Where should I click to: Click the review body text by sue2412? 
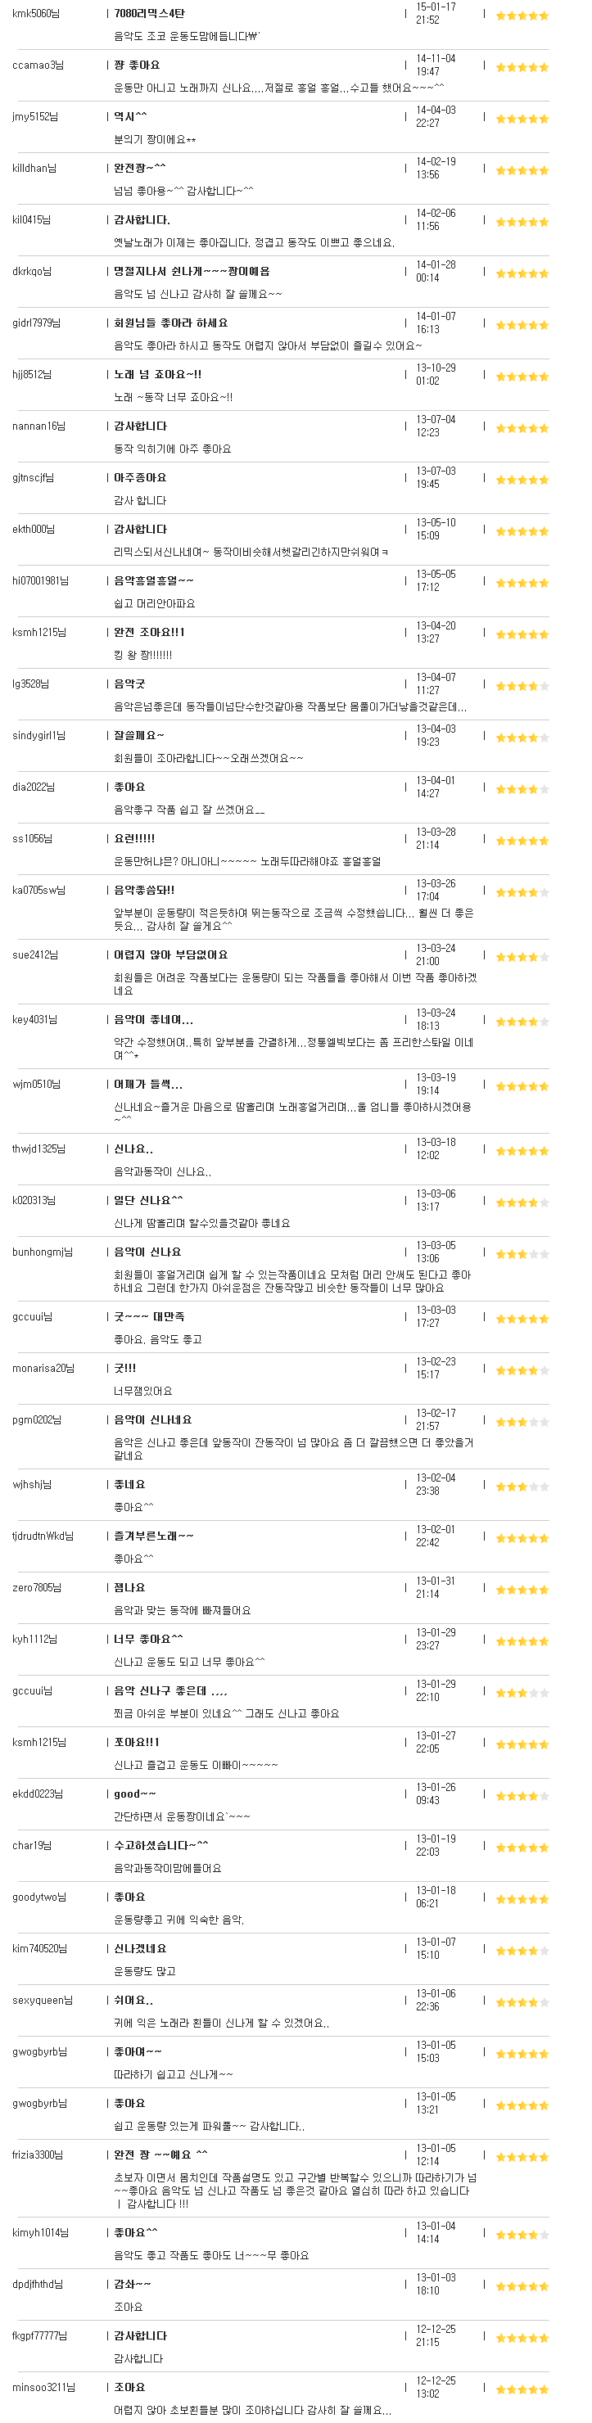[x=295, y=983]
